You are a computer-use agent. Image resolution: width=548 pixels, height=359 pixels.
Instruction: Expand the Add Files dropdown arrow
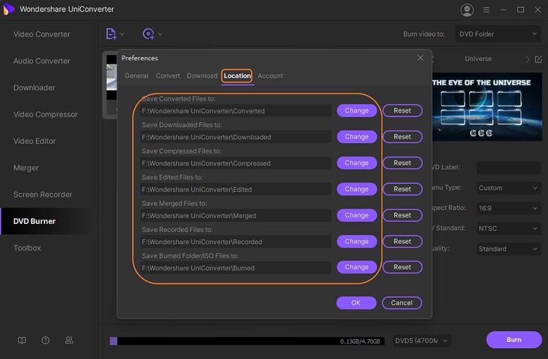pyautogui.click(x=122, y=34)
